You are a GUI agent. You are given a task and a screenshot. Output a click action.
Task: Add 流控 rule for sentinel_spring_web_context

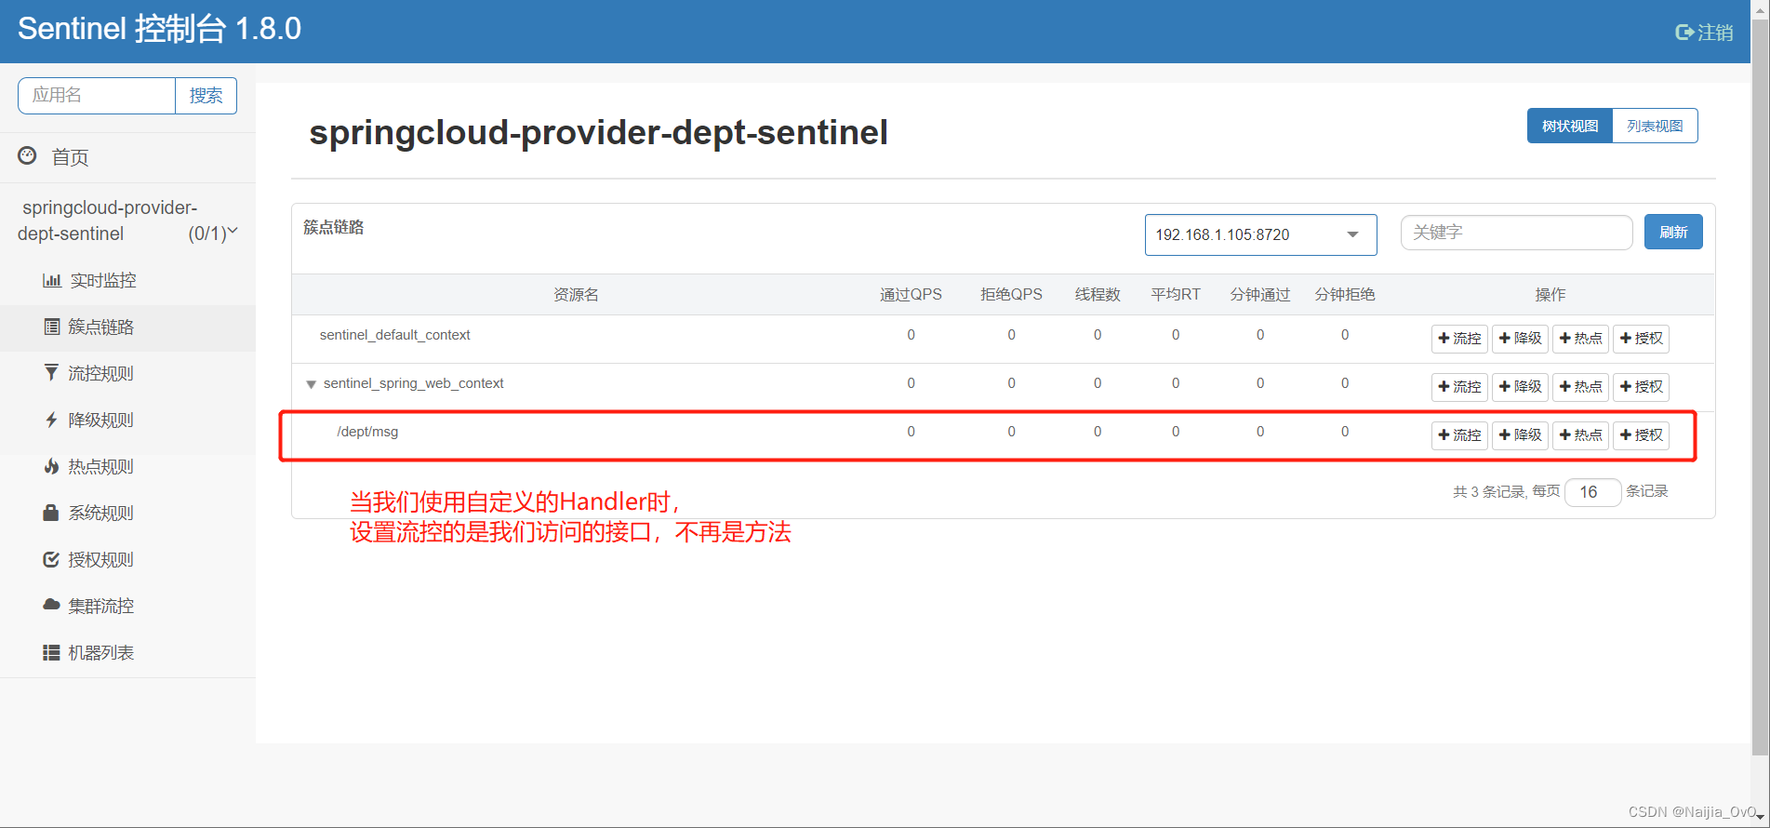1459,387
